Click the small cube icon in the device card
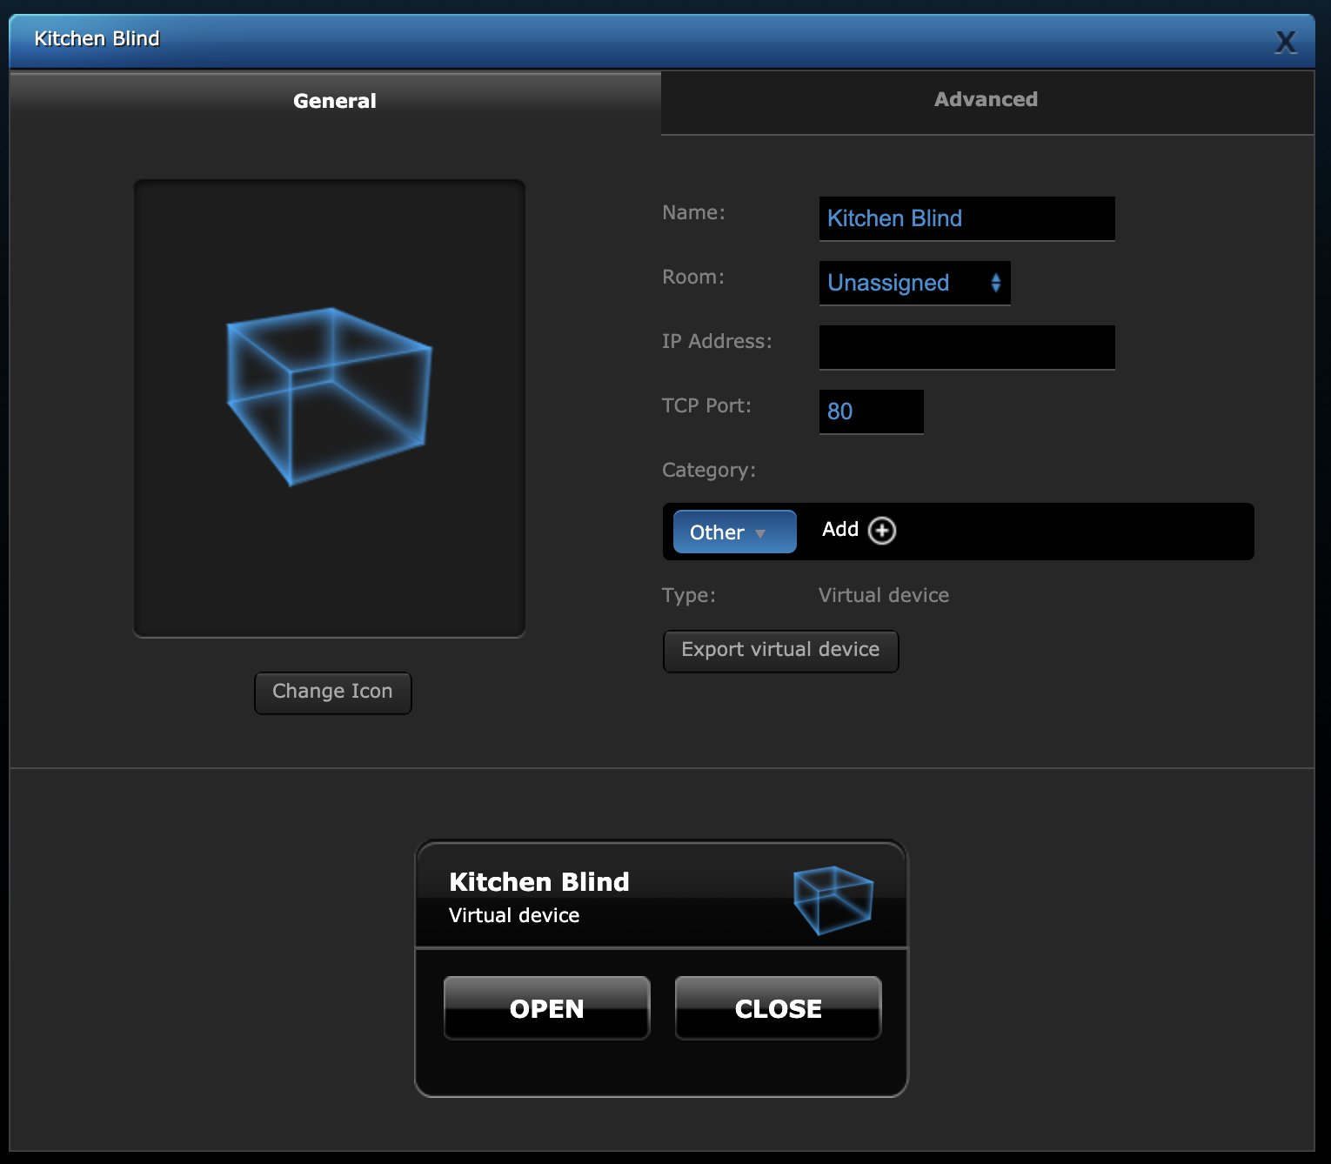The height and width of the screenshot is (1164, 1331). pos(833,900)
